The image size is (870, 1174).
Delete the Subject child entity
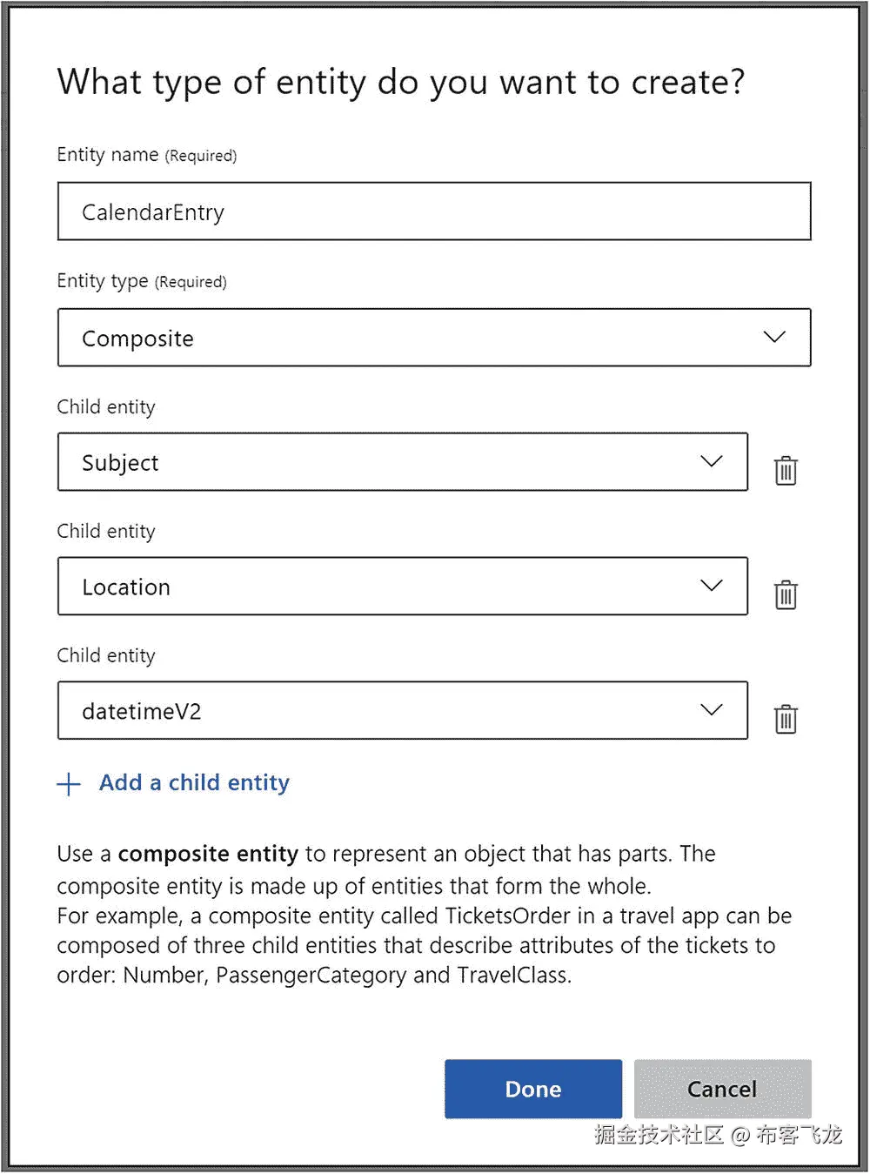pyautogui.click(x=786, y=470)
